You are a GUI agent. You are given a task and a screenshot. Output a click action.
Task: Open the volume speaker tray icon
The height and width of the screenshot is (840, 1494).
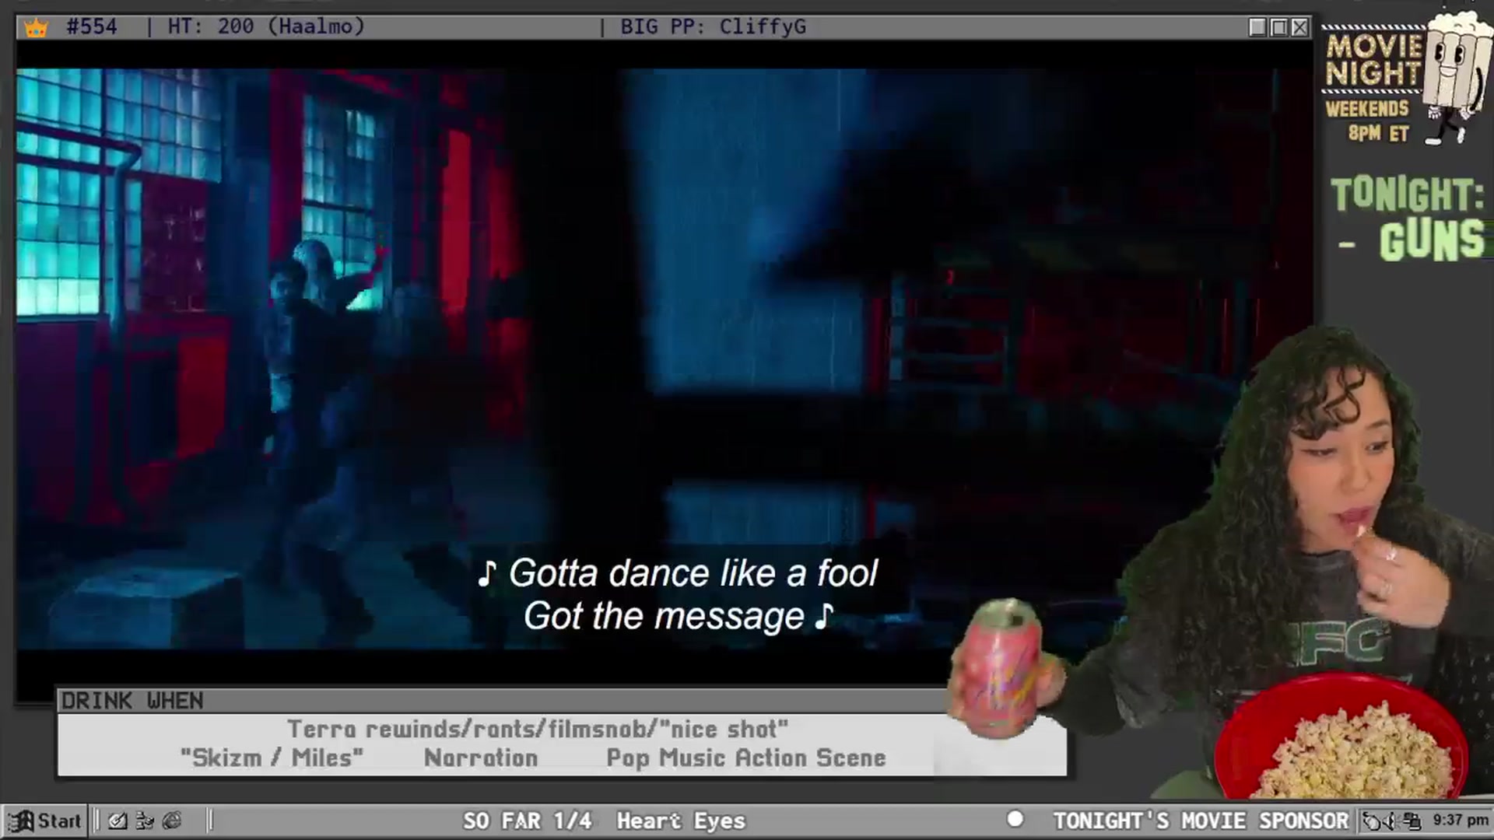click(1393, 821)
